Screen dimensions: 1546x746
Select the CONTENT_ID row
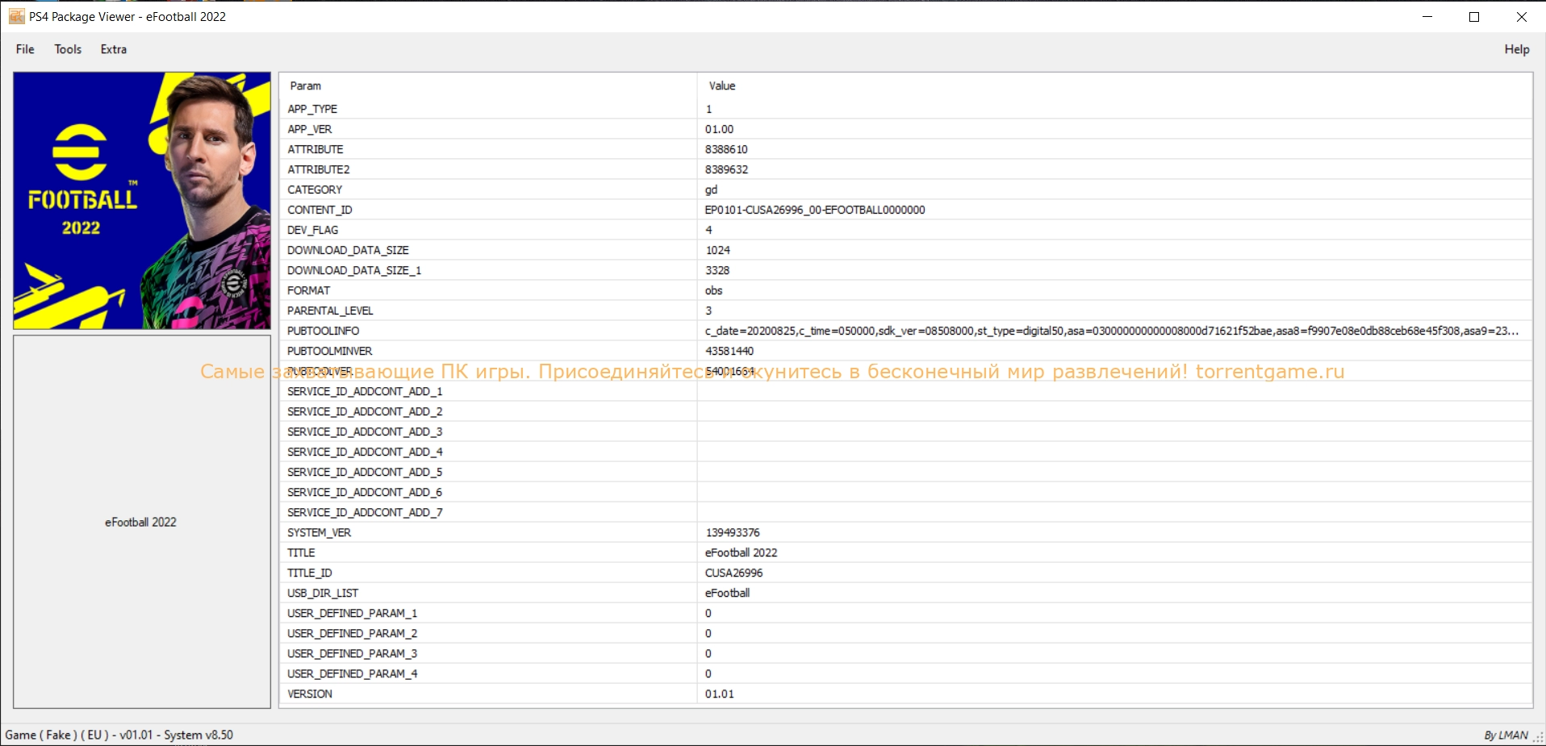pos(320,210)
